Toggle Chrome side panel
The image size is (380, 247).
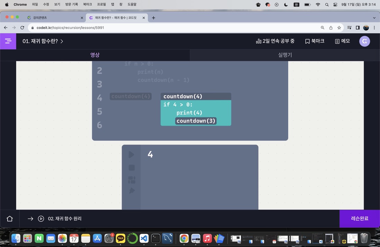pyautogui.click(x=358, y=28)
